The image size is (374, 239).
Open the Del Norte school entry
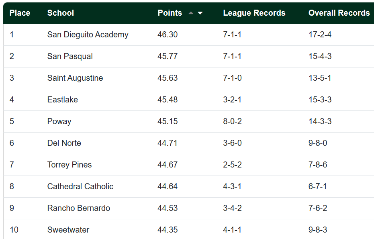pyautogui.click(x=64, y=143)
